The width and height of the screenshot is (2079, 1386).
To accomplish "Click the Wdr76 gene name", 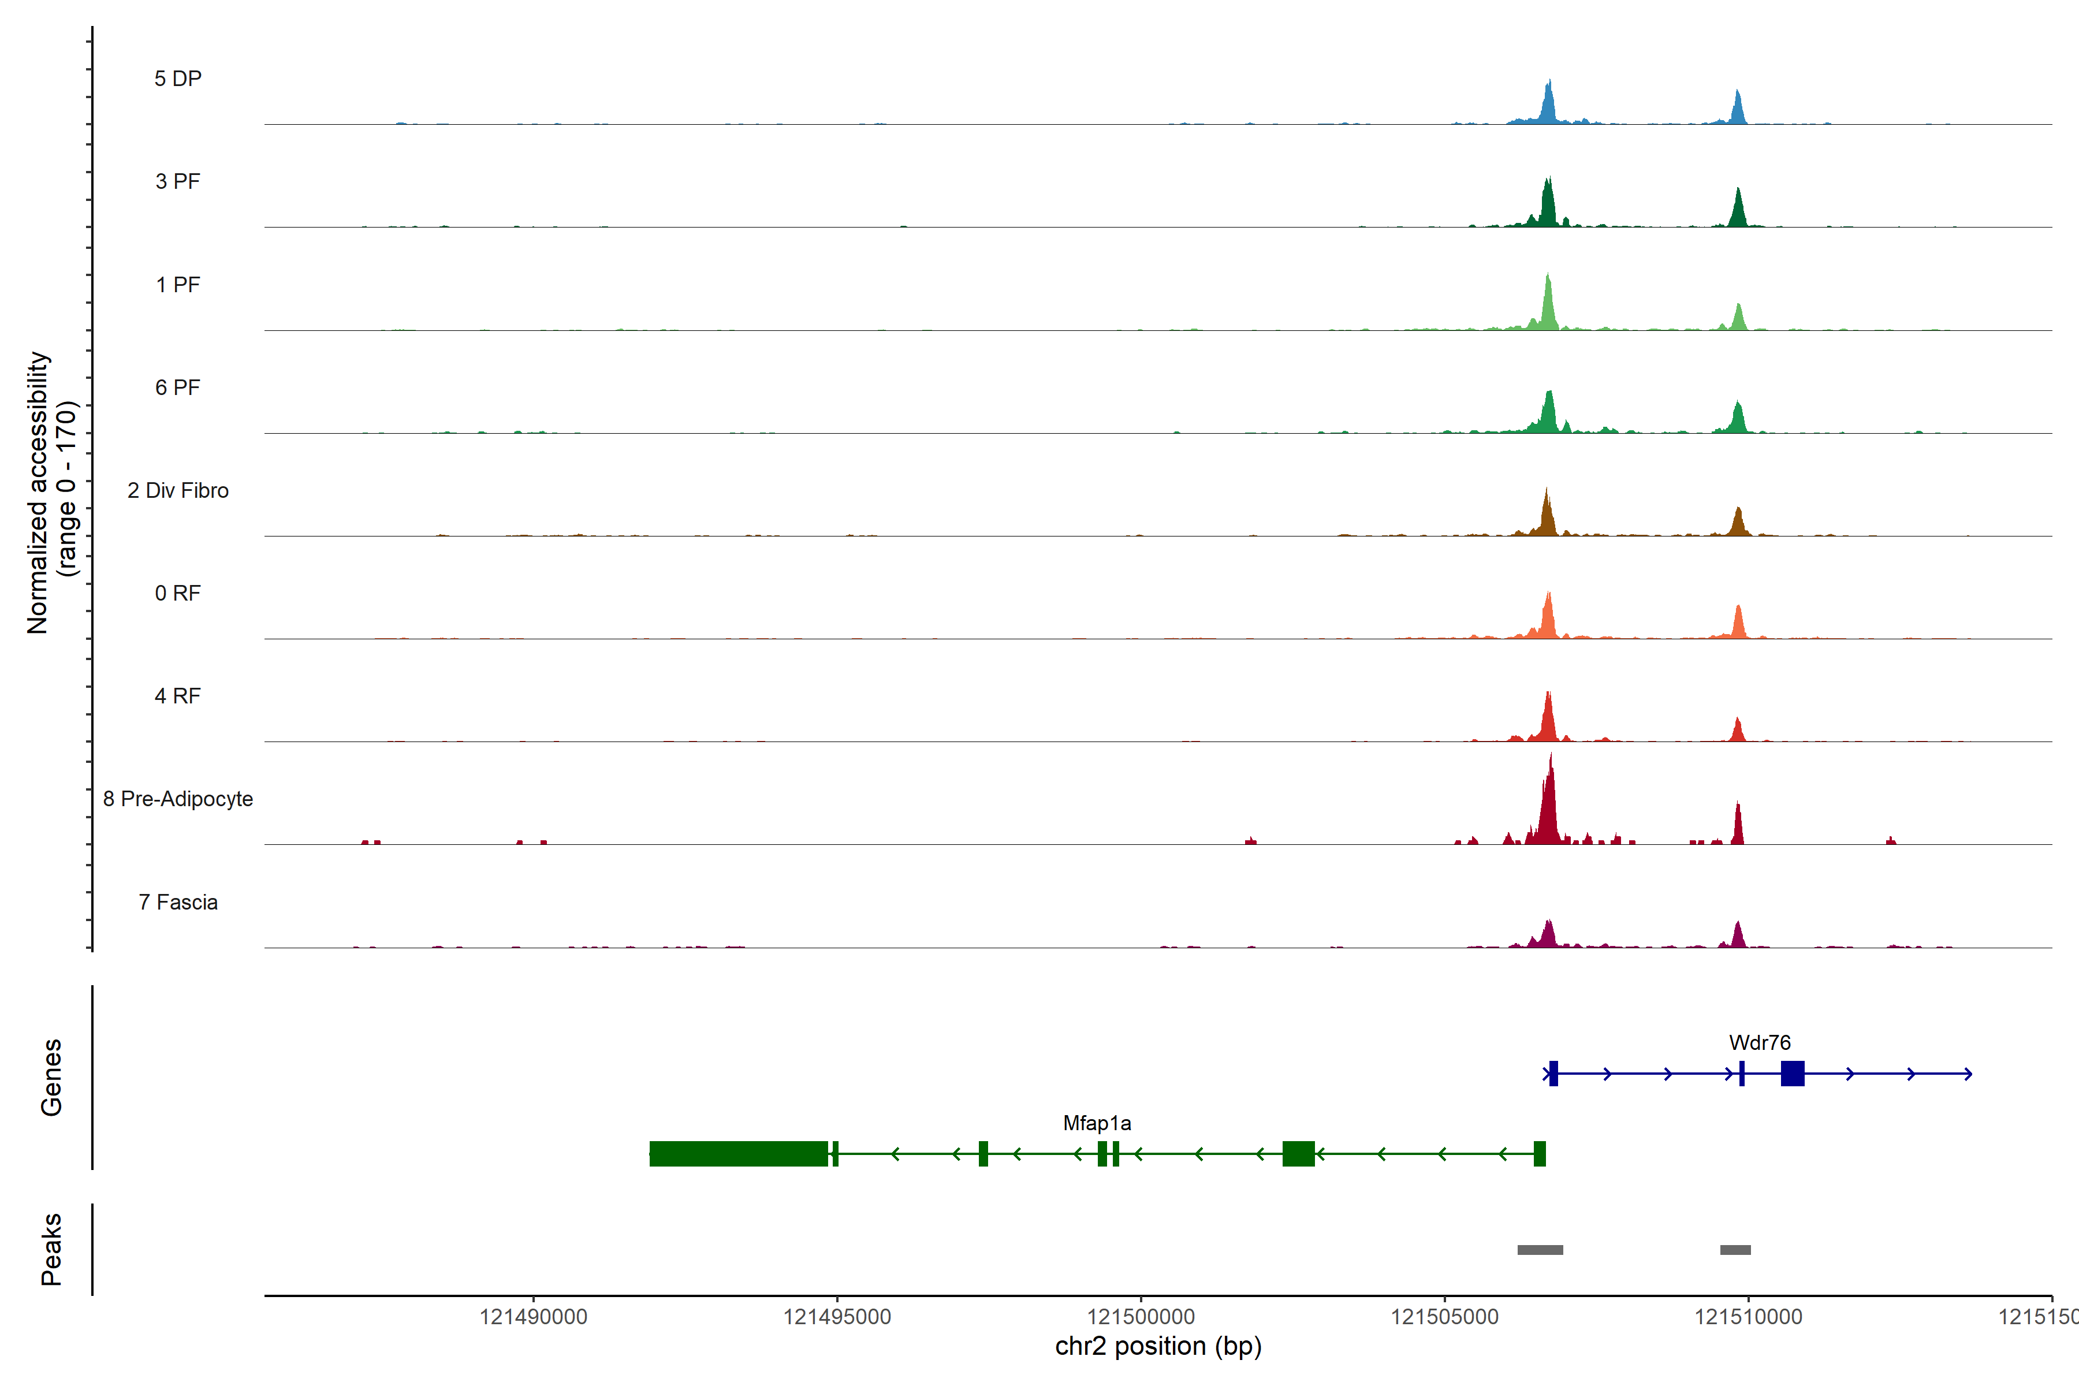I will click(x=1759, y=1042).
